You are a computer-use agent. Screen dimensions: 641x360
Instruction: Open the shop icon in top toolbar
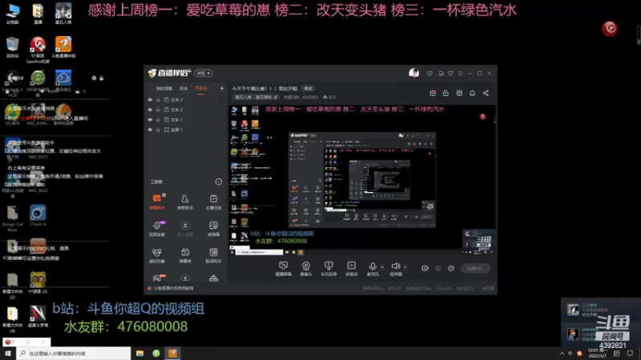click(459, 93)
